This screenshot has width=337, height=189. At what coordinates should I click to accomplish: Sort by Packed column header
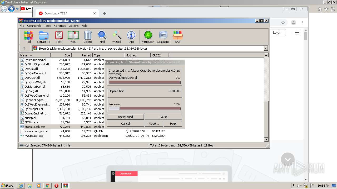pos(82,55)
